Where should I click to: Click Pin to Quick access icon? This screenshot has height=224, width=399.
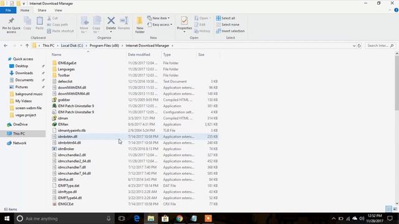click(x=11, y=21)
